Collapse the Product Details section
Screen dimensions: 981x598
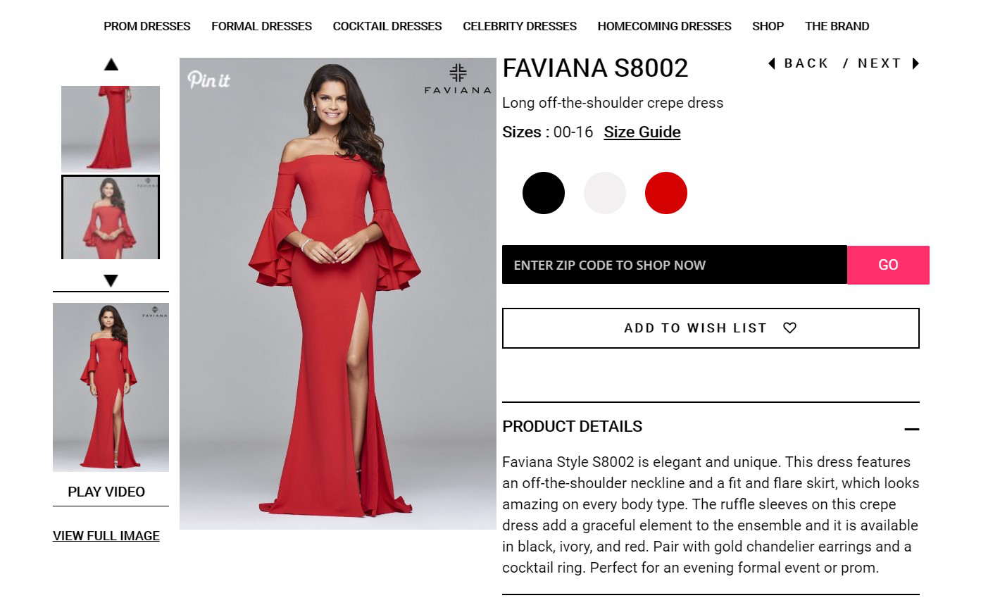[x=912, y=429]
